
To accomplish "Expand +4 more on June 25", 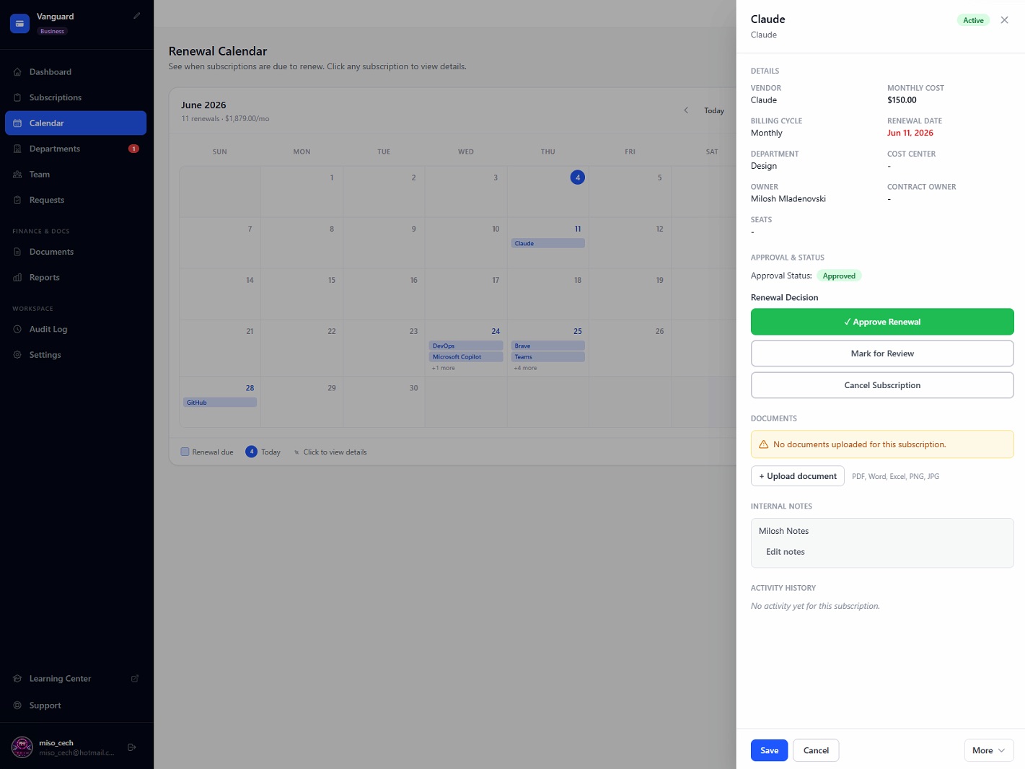I will point(525,368).
